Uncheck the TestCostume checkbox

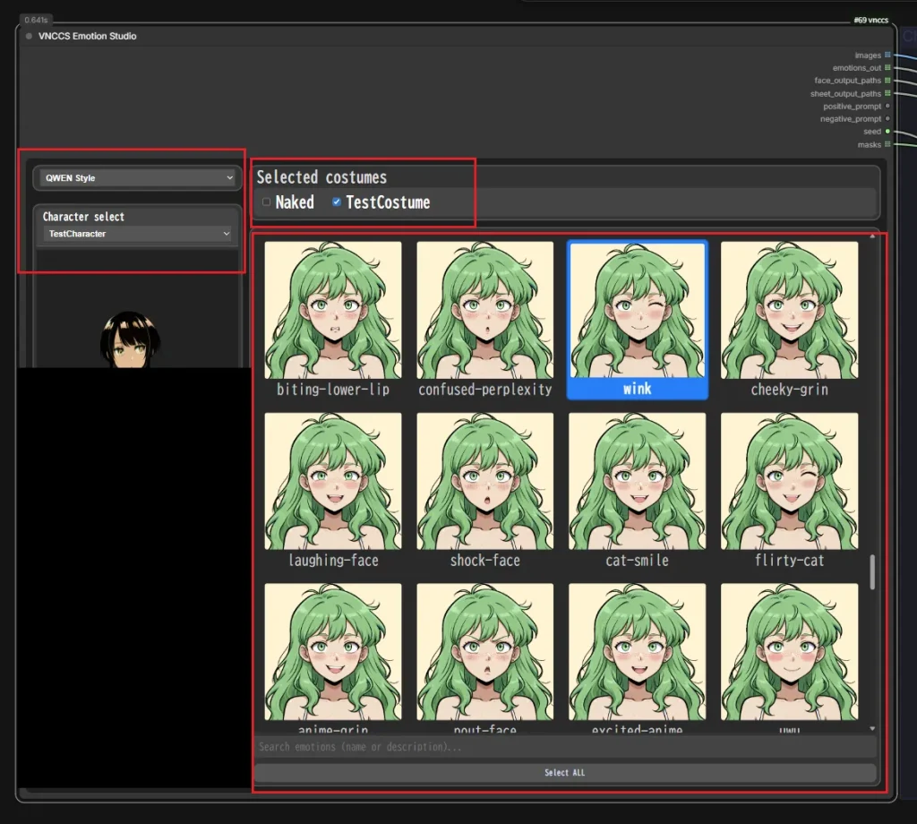pyautogui.click(x=337, y=202)
